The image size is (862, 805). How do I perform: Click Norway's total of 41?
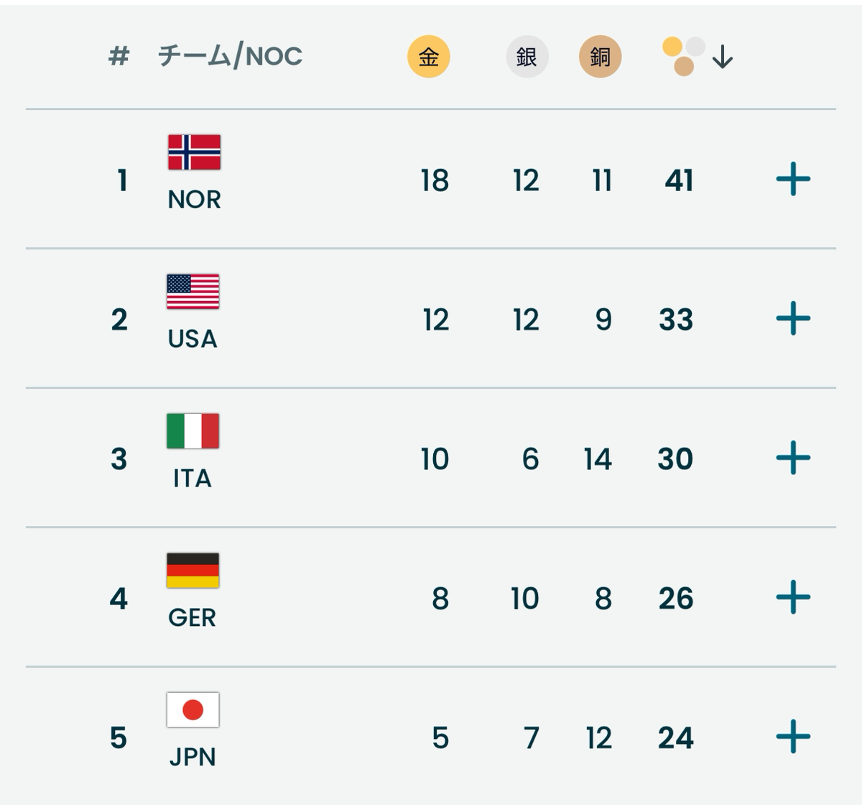679,180
